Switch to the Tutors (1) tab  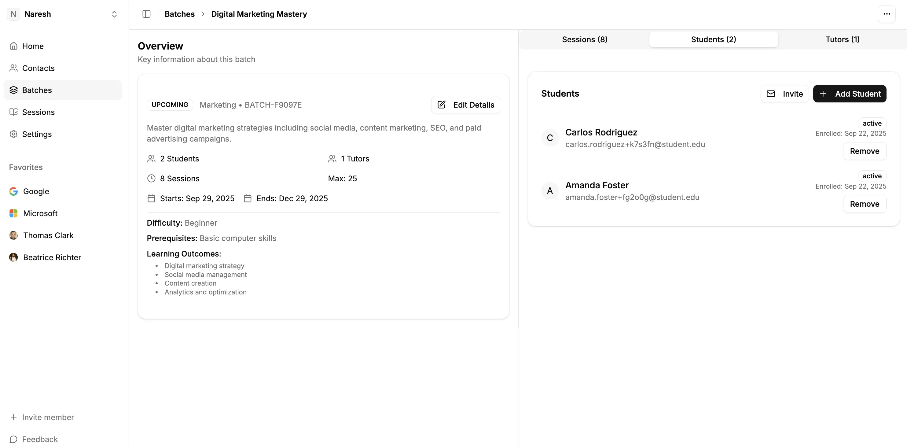pos(842,39)
